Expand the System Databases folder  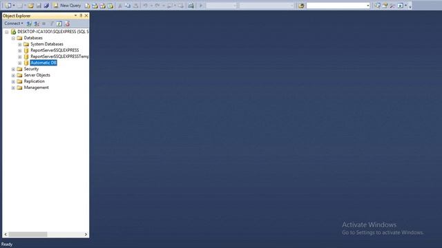[x=20, y=44]
